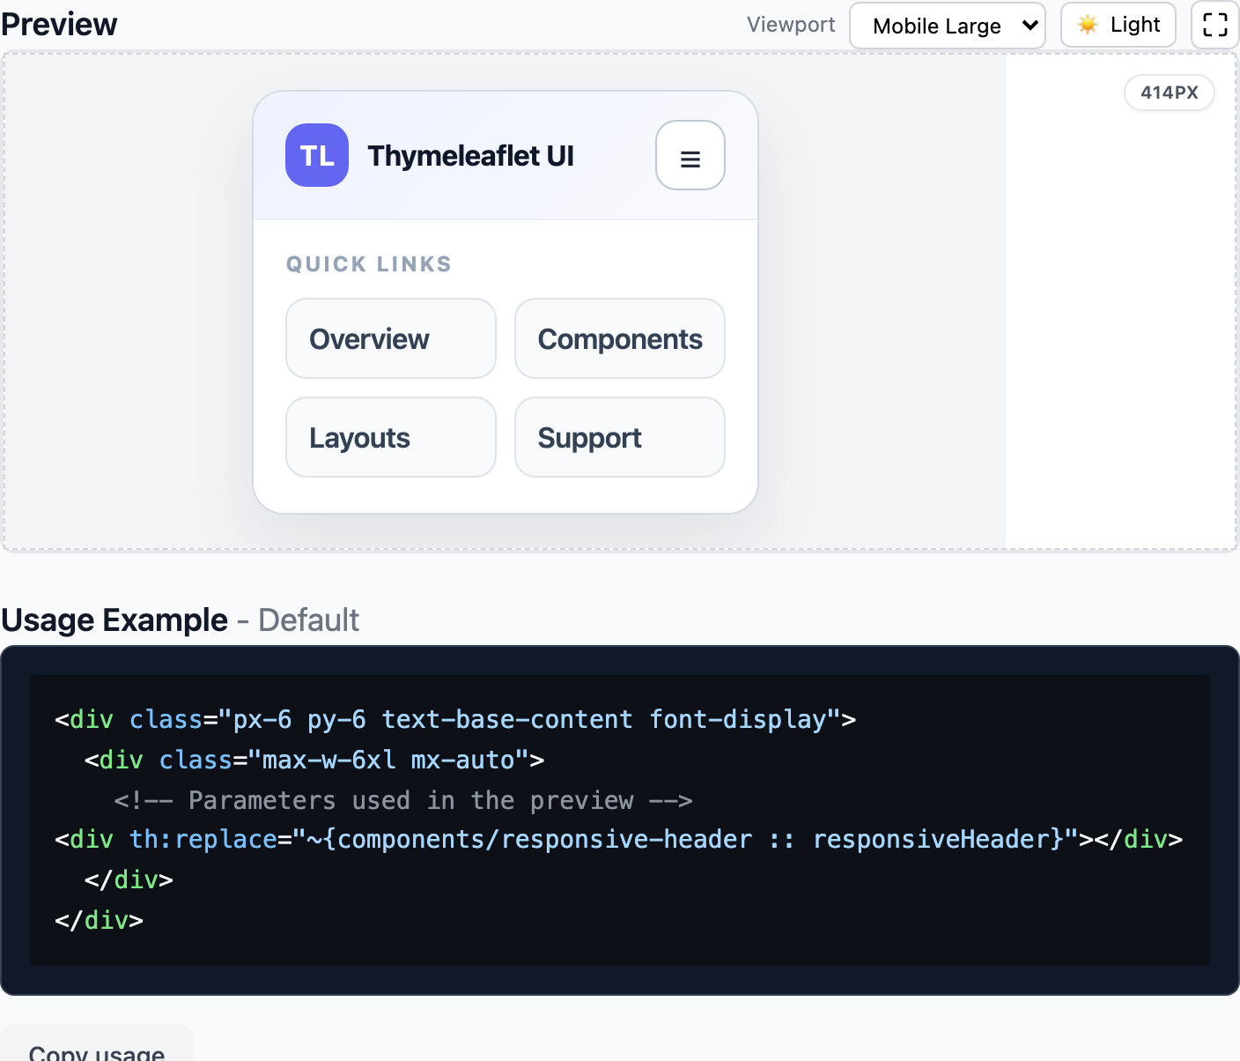Click the fullscreen expand icon
The width and height of the screenshot is (1240, 1061).
[1213, 25]
